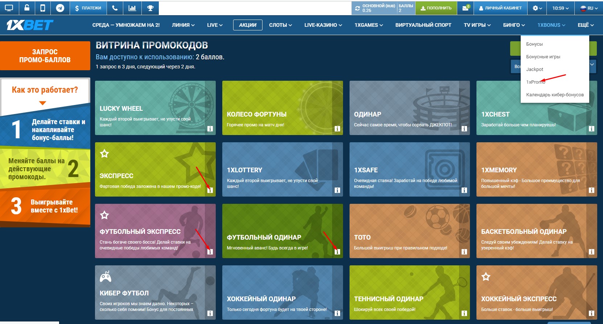Show info for ФУТБОЛЬНЫЙ ОДИНАР card
This screenshot has width=603, height=324.
tap(337, 252)
